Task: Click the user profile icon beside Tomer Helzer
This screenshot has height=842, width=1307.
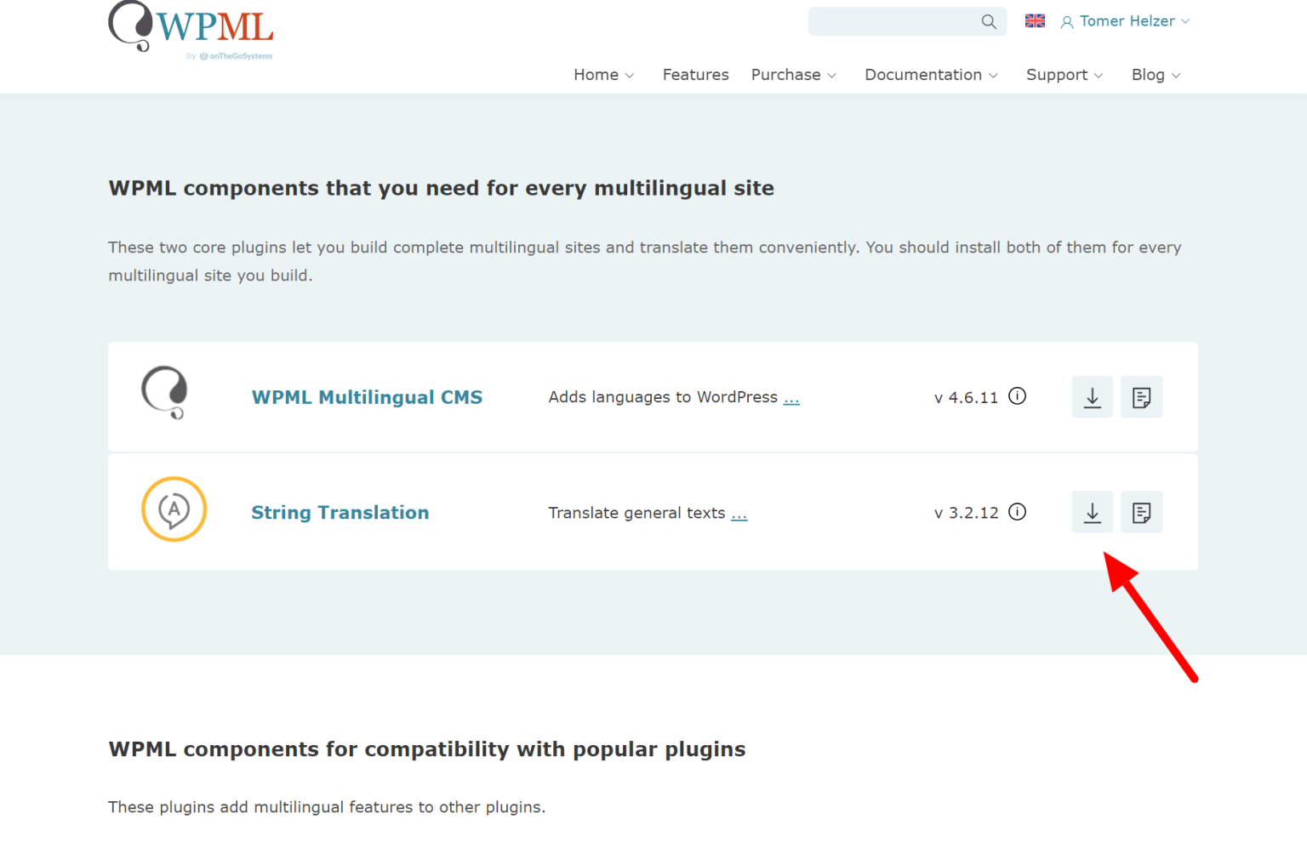Action: (1067, 21)
